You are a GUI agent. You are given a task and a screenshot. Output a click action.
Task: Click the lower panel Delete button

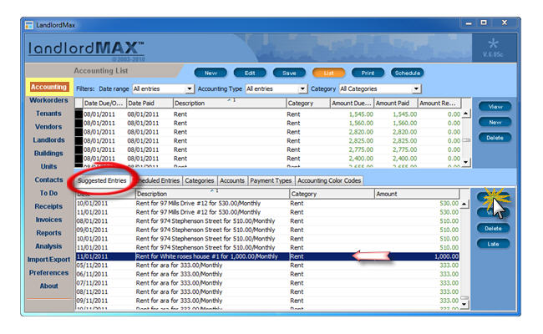click(493, 229)
